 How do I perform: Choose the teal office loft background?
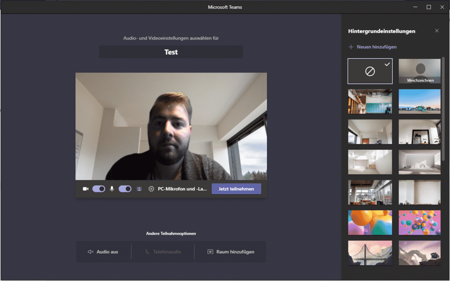pyautogui.click(x=370, y=101)
